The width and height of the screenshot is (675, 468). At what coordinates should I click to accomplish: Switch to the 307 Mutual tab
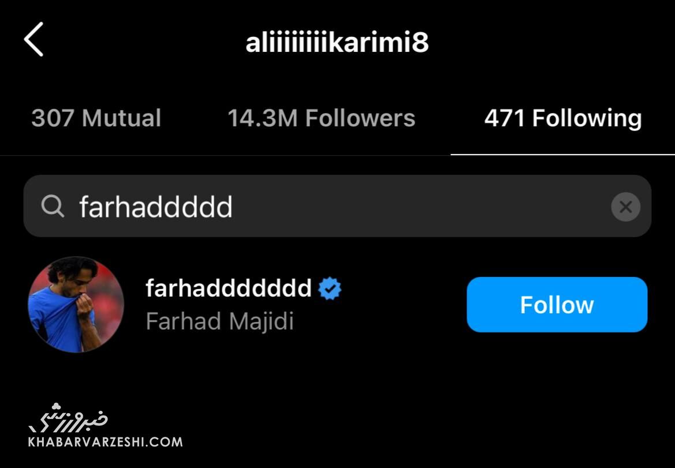pos(96,118)
